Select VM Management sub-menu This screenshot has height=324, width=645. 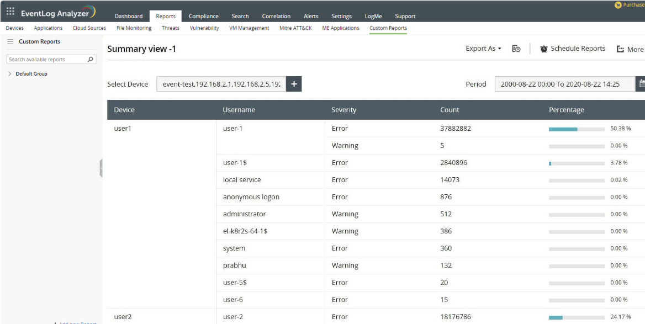(249, 28)
